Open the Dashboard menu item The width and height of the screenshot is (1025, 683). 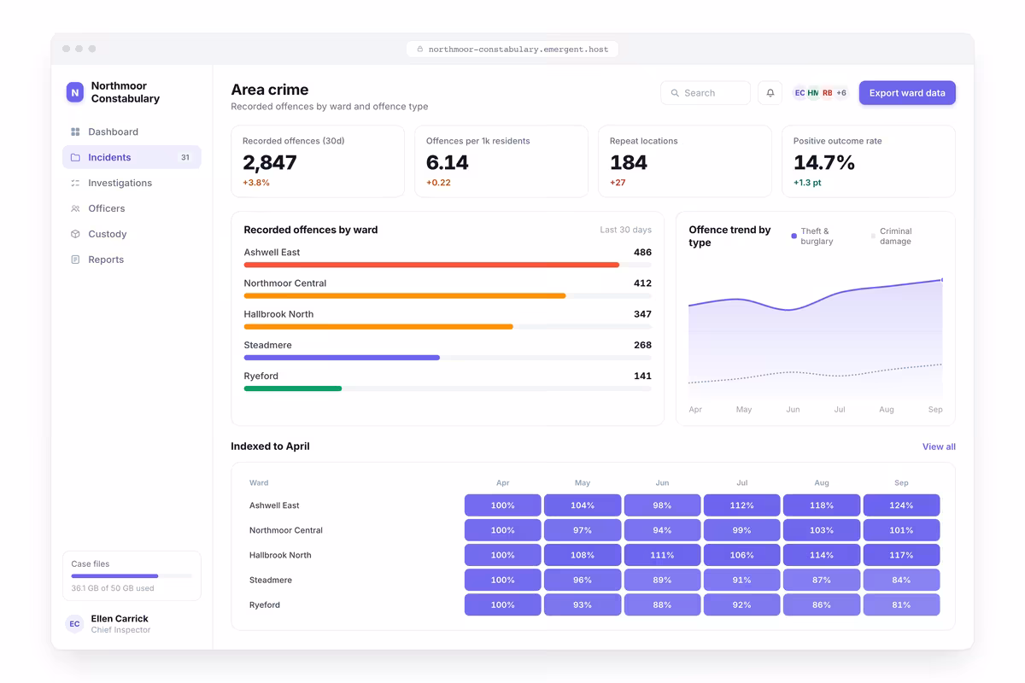(x=132, y=131)
